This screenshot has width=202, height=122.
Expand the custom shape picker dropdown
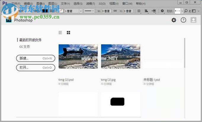[182, 11]
